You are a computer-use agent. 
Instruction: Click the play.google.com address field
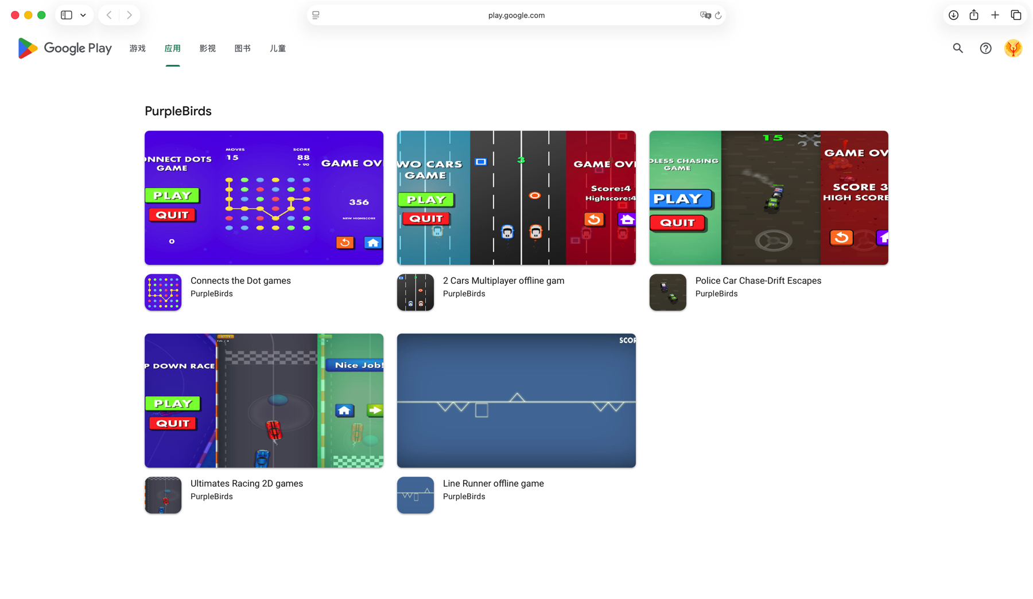[x=516, y=15]
